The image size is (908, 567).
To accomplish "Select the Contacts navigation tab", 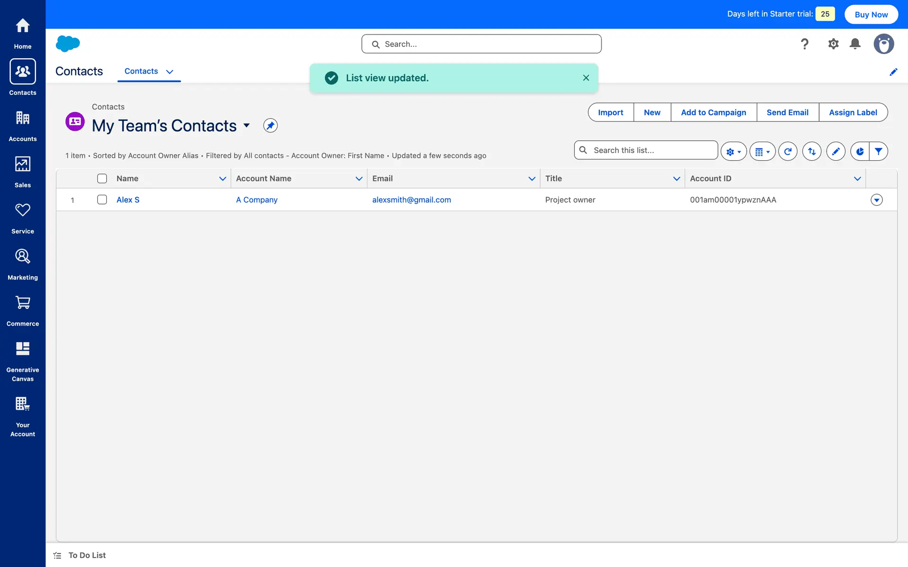I will pyautogui.click(x=141, y=71).
